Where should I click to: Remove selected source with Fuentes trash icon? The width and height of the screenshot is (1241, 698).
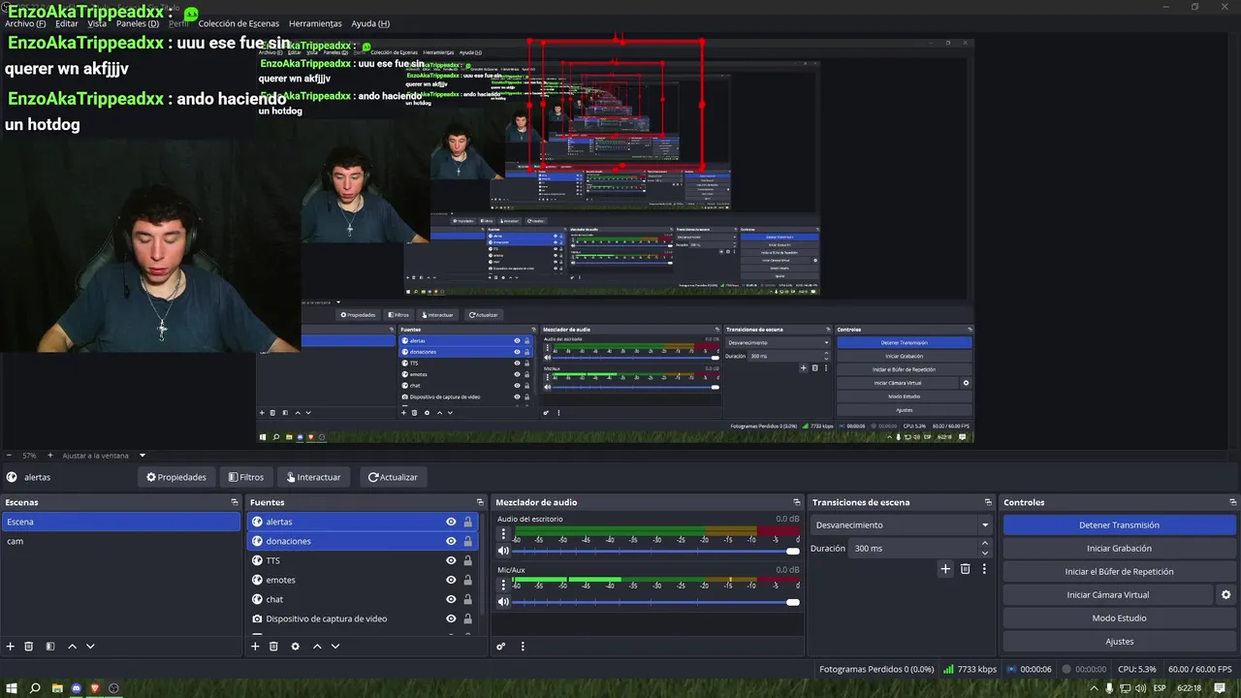273,647
